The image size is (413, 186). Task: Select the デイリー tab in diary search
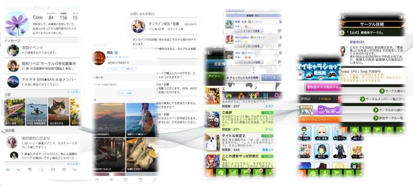coord(215,76)
